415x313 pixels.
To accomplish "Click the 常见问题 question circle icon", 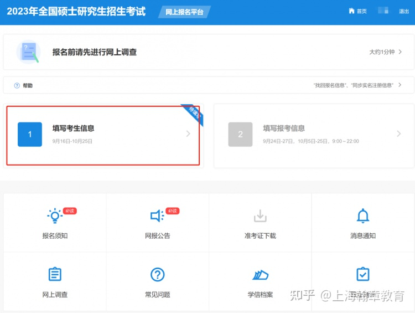I will click(x=158, y=275).
